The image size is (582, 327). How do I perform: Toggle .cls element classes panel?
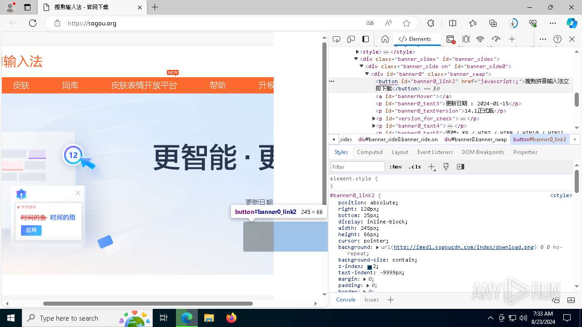click(415, 167)
